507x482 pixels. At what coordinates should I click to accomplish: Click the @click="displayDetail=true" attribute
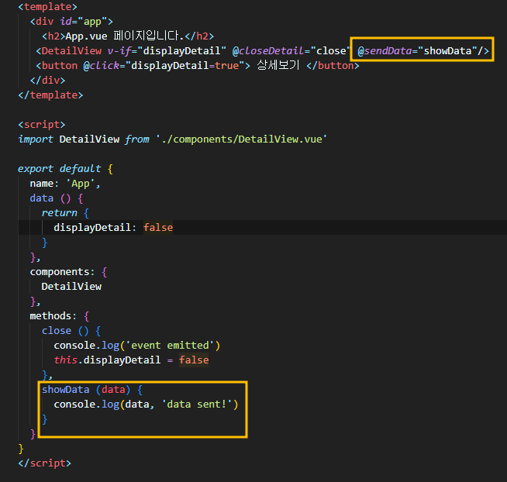click(x=164, y=66)
